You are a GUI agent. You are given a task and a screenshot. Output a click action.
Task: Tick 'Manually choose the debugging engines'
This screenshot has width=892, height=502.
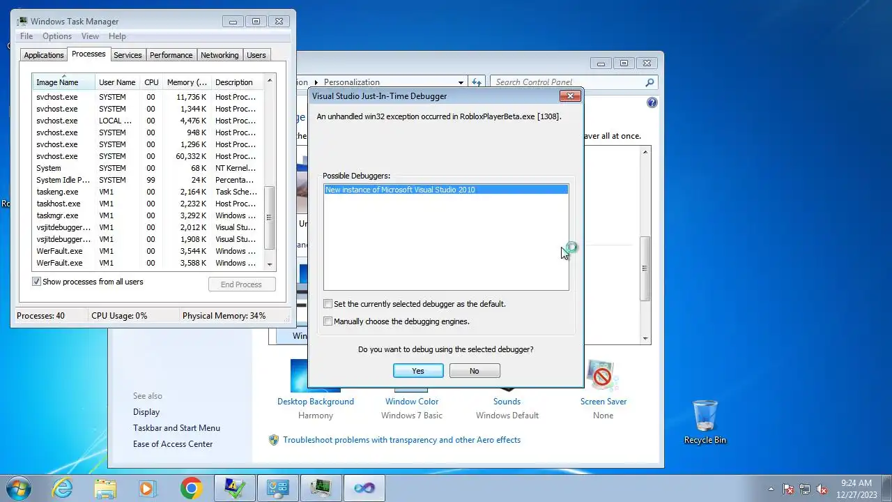point(328,321)
